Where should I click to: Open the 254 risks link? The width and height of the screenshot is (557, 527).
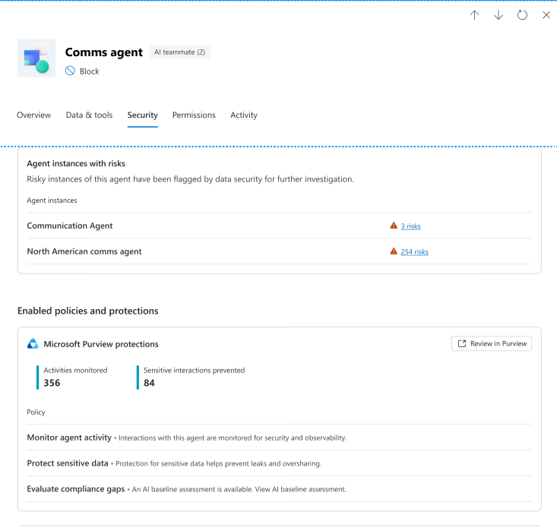pos(414,252)
